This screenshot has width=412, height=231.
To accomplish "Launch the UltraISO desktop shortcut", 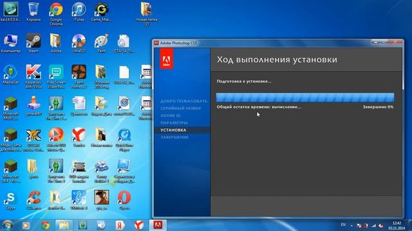I will coord(79,44).
